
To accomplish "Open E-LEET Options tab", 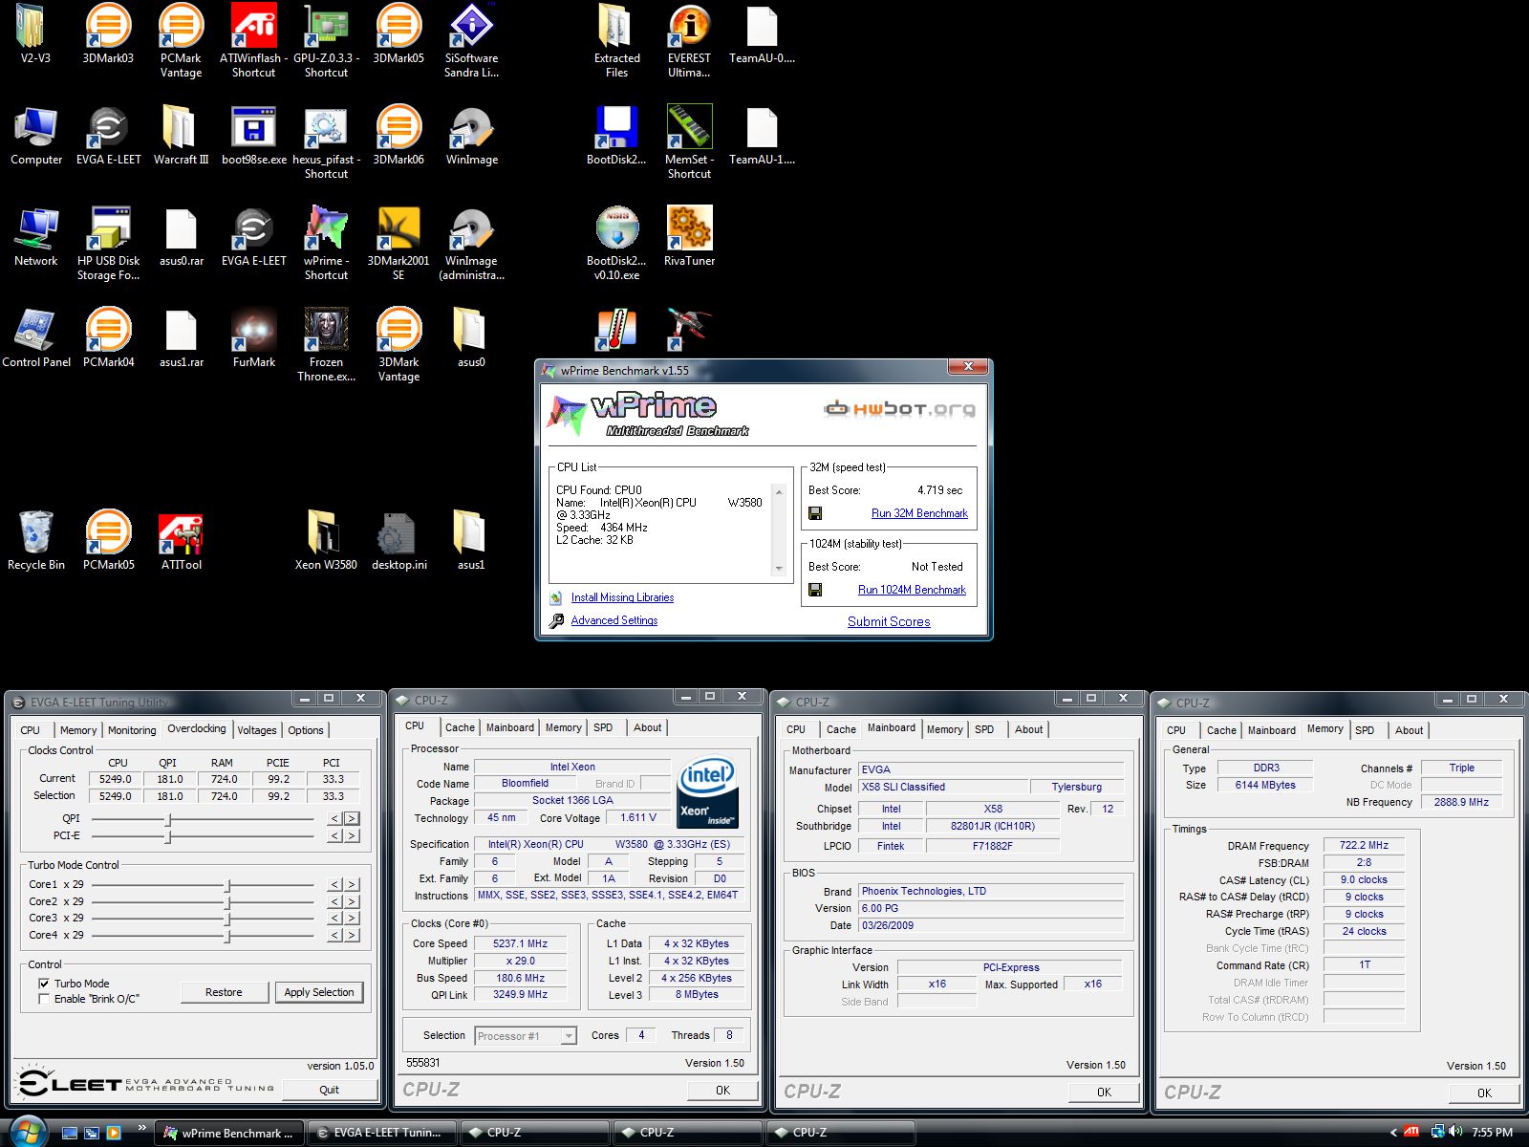I will coord(306,730).
